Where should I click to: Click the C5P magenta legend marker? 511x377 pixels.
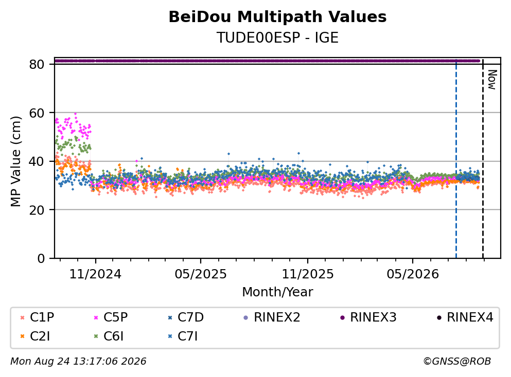(x=96, y=317)
